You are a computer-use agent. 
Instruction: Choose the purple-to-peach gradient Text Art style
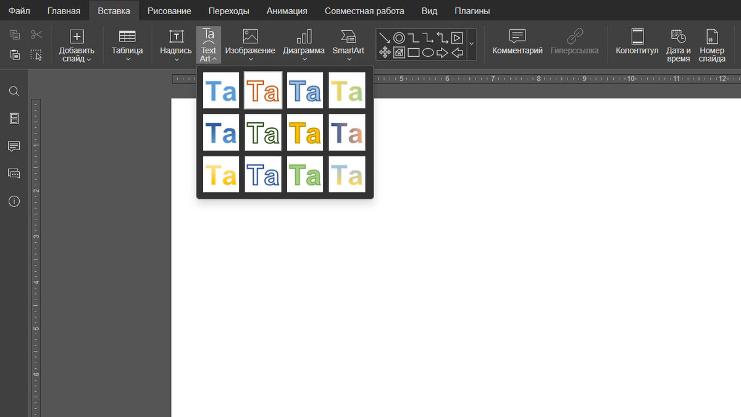(347, 132)
